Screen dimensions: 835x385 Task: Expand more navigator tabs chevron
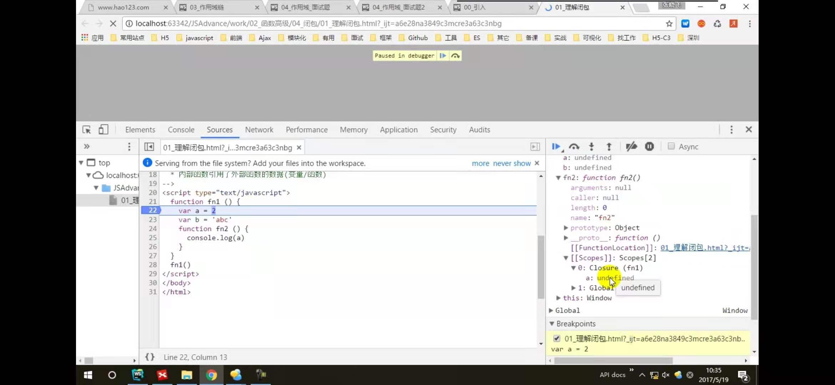(x=87, y=147)
